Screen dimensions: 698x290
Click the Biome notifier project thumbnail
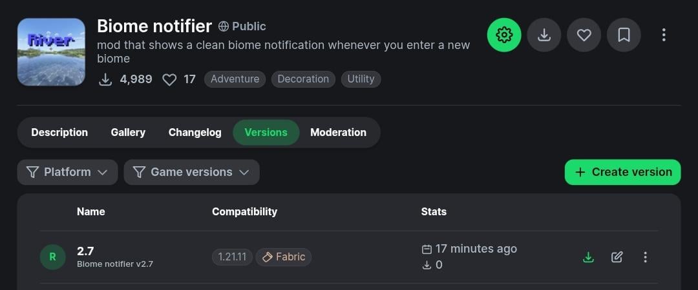(x=51, y=52)
